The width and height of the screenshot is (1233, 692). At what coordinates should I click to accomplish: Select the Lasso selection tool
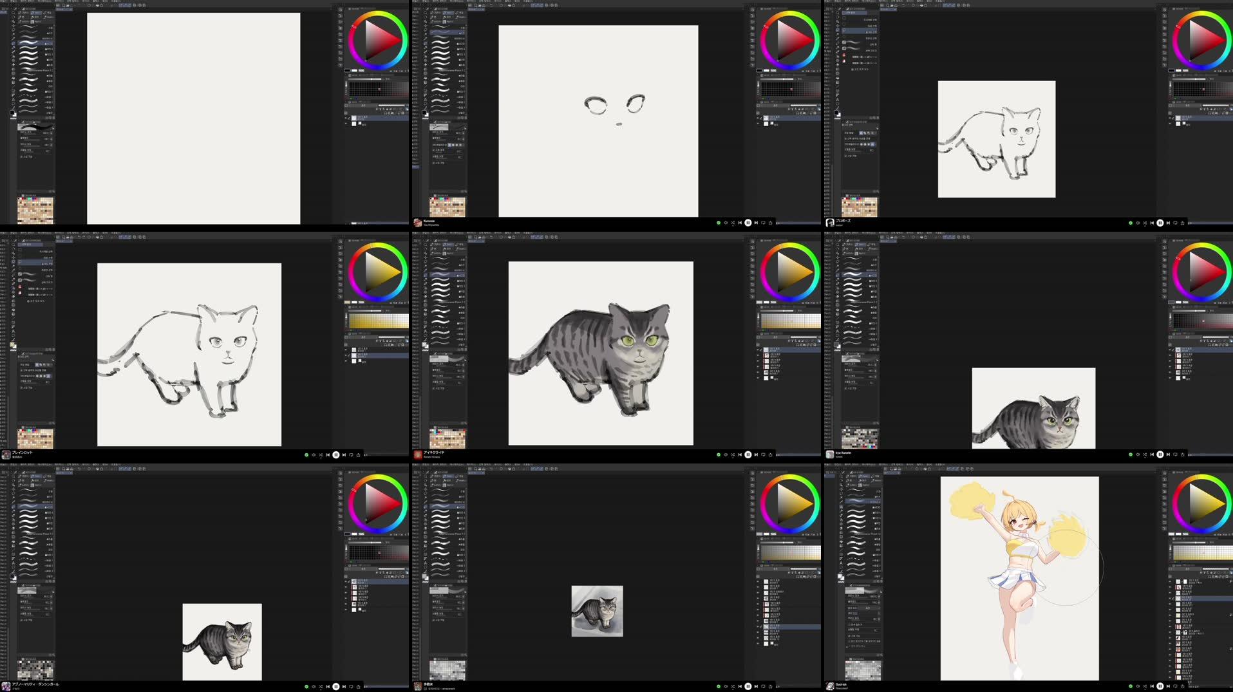tap(14, 30)
